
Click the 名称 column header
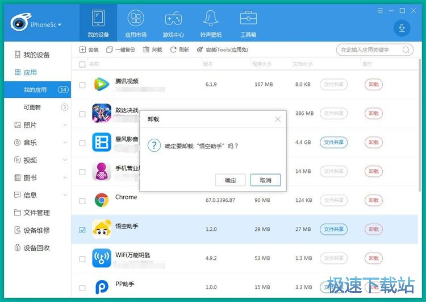click(94, 64)
